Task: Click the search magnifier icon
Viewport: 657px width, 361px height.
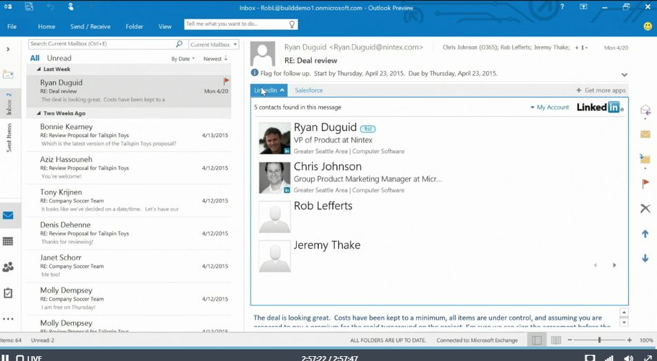Action: (x=179, y=44)
